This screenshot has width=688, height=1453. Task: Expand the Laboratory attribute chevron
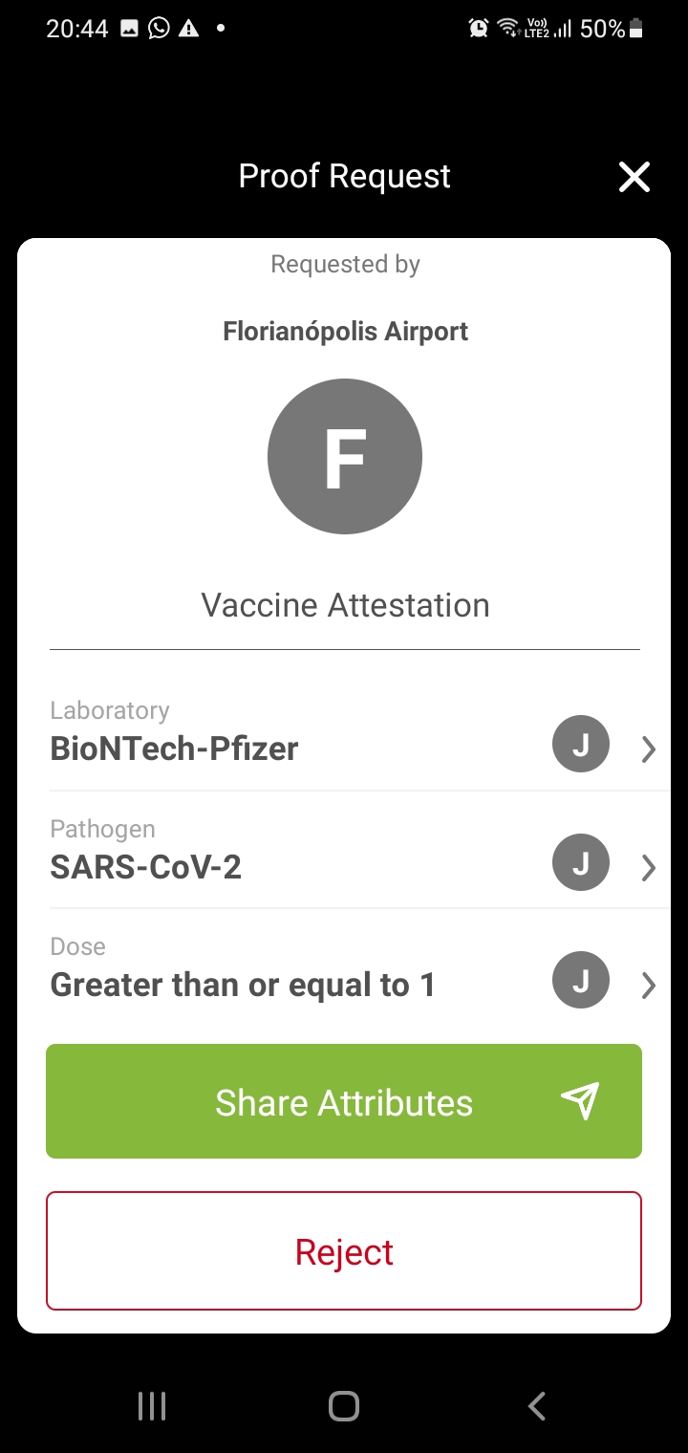649,749
